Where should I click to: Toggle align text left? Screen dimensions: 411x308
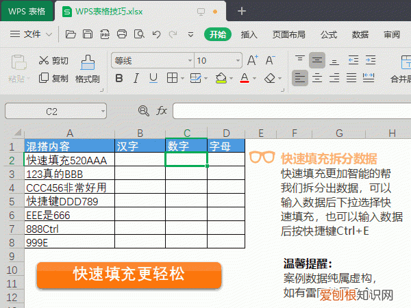[300, 78]
